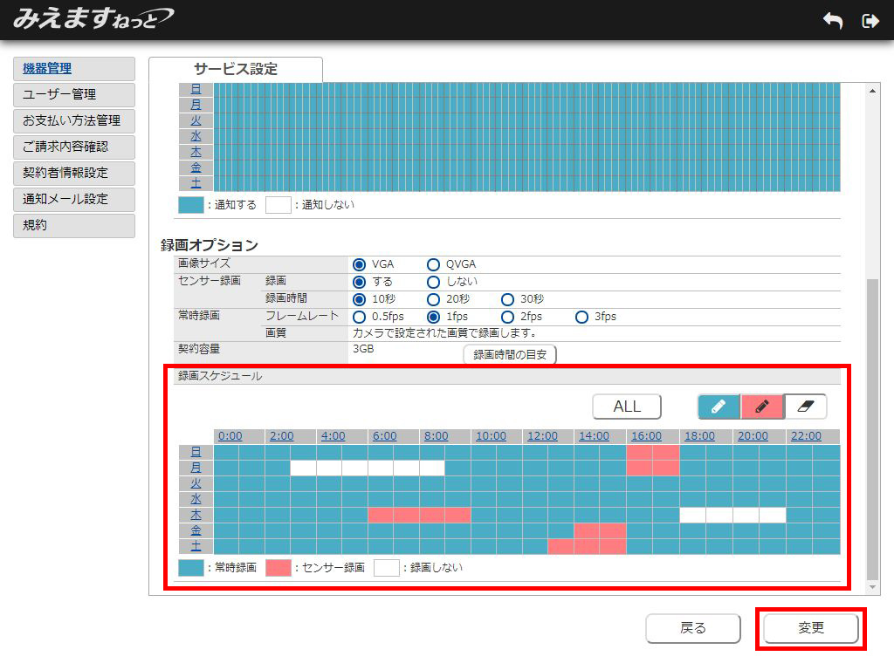This screenshot has height=670, width=894.
Task: Open 録画時間の目安 guide button
Action: coord(509,354)
